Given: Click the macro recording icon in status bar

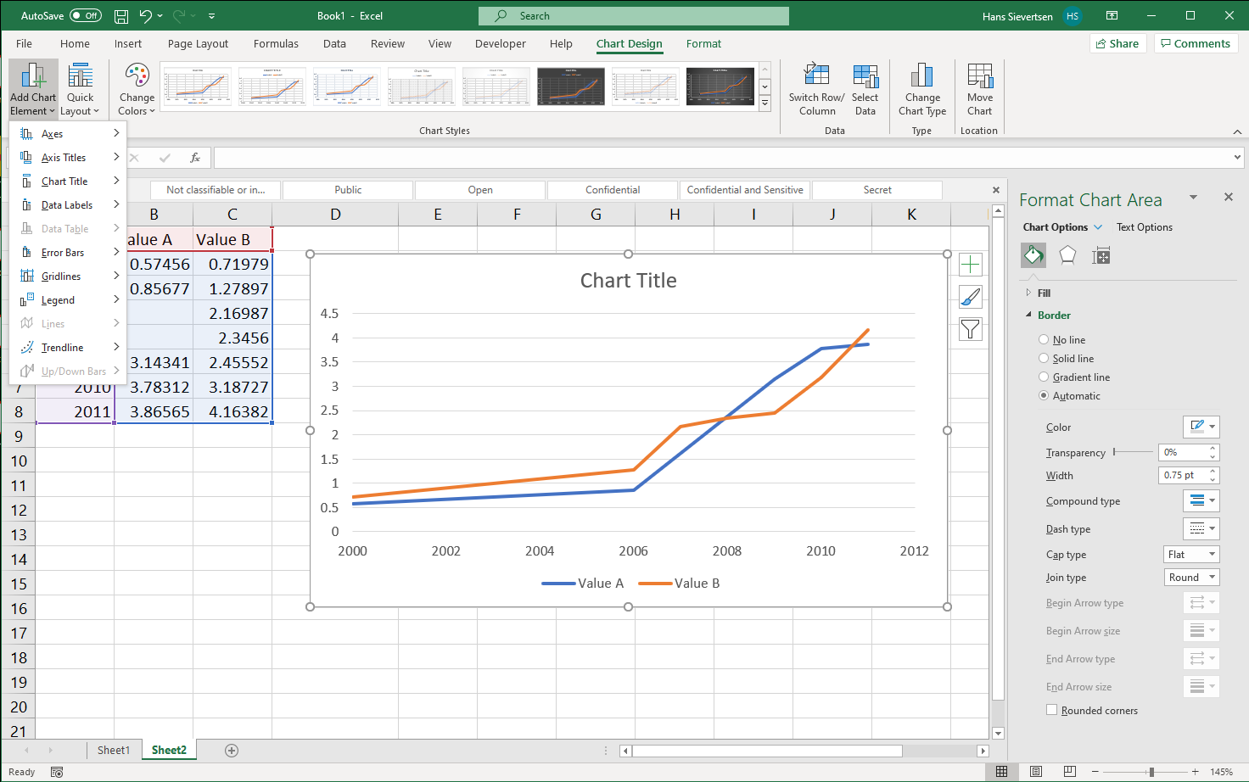Looking at the screenshot, I should tap(57, 772).
